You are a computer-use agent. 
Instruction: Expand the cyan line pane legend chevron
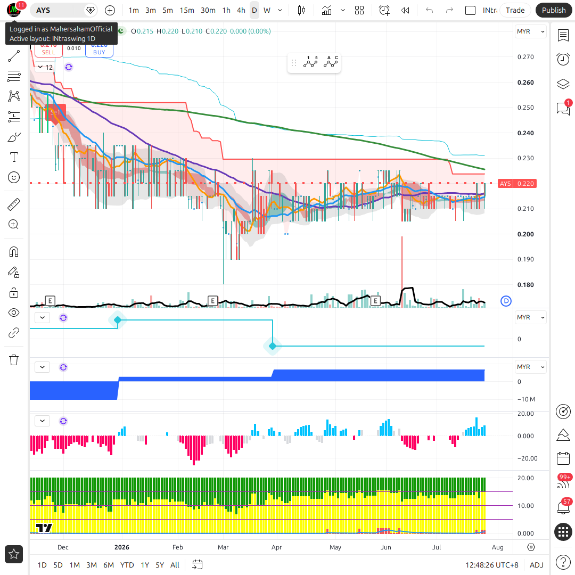(x=42, y=317)
